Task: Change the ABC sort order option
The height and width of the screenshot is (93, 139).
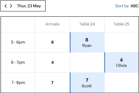Action: click(x=135, y=6)
